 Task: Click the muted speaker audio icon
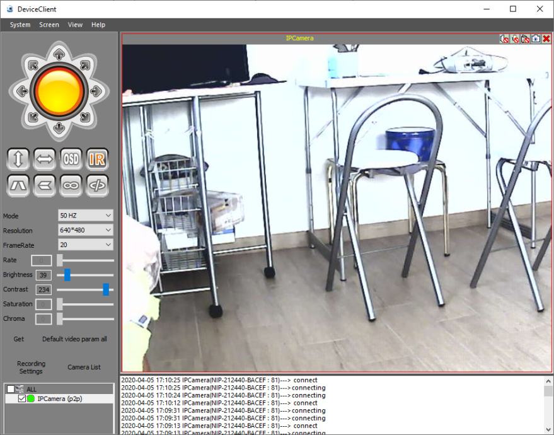(504, 38)
